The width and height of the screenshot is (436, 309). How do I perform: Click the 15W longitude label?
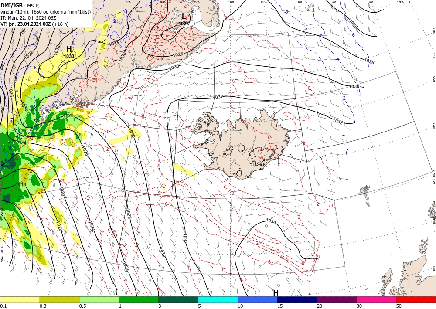(264, 2)
